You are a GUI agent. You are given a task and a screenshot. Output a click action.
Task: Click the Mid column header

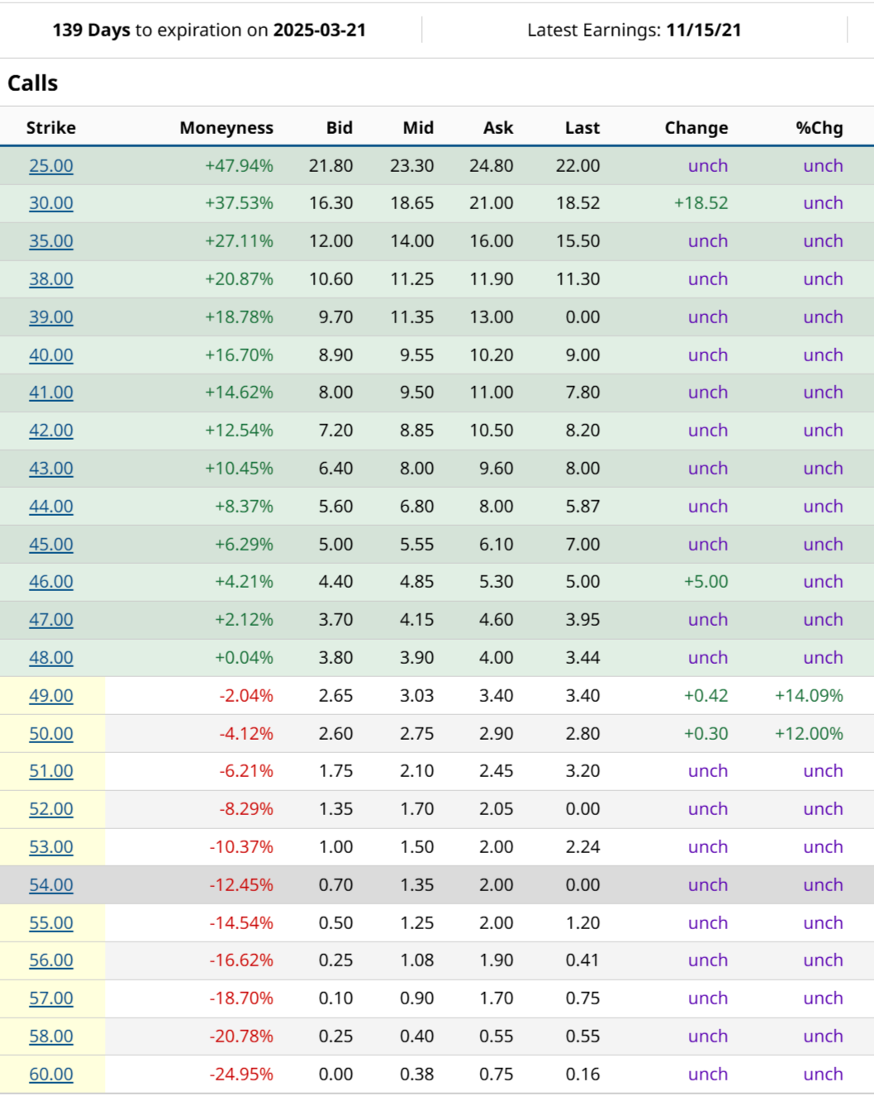pos(418,128)
